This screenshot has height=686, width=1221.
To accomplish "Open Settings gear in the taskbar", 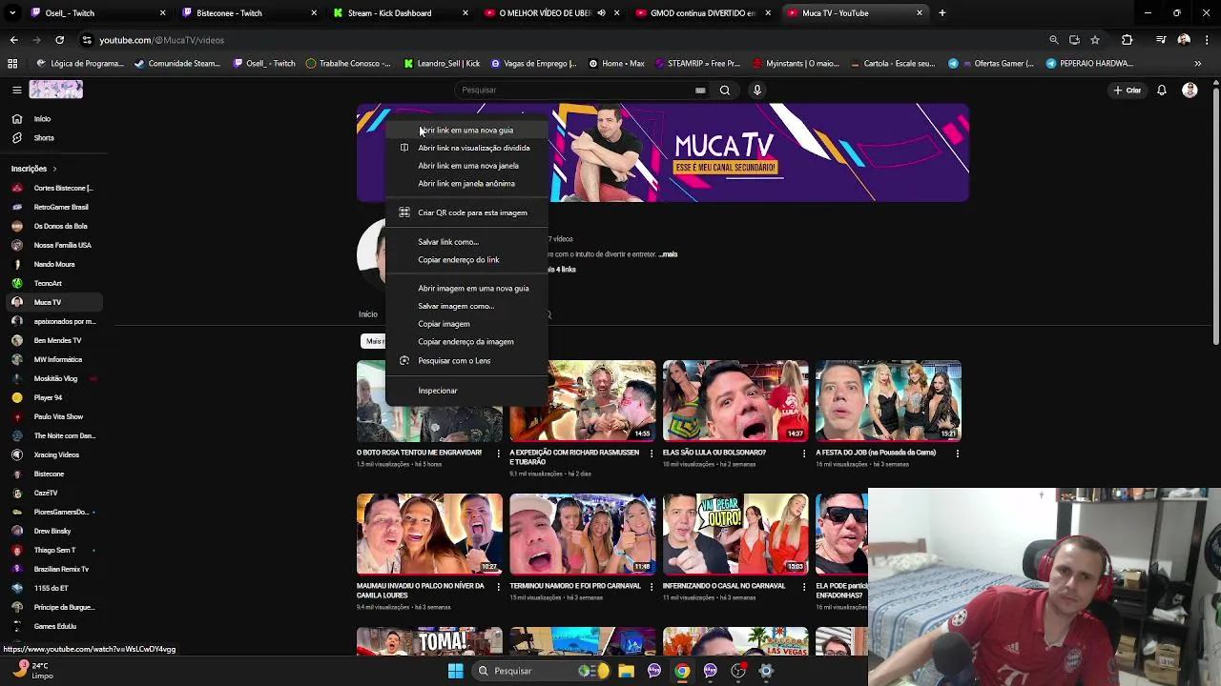I will (x=766, y=671).
